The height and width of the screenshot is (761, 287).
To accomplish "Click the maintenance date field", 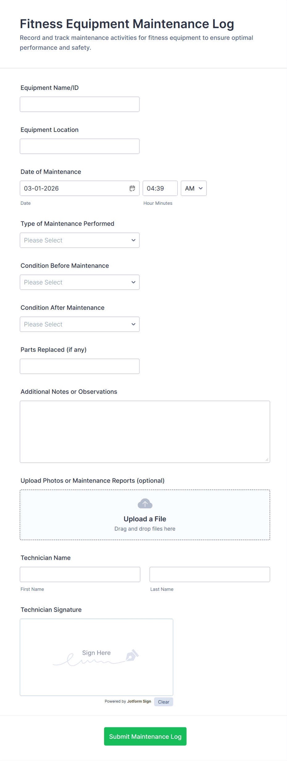I will pos(74,188).
